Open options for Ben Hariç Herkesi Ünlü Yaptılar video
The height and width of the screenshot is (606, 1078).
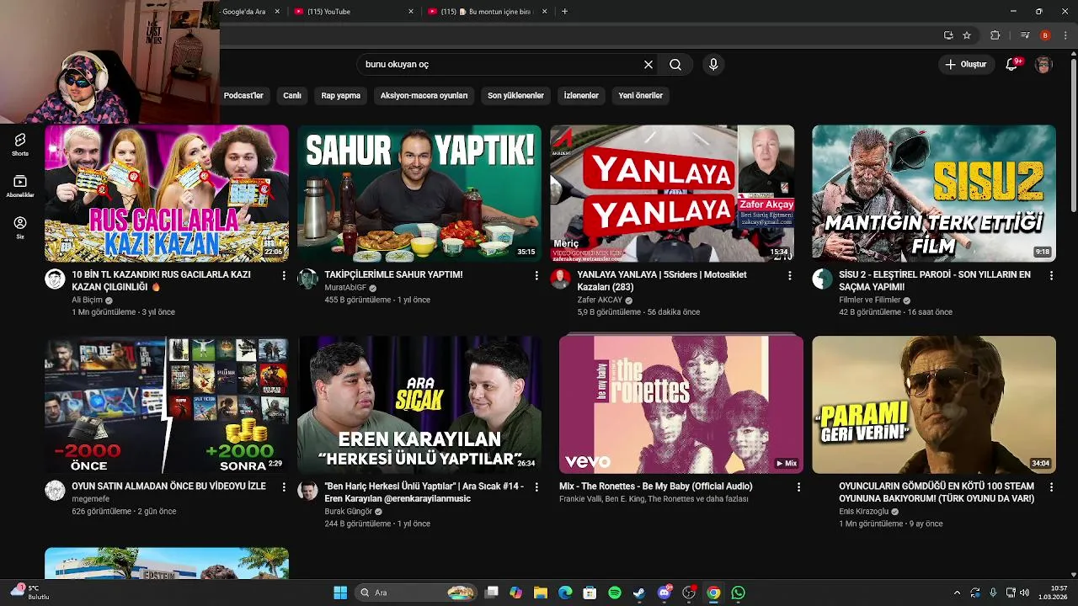click(536, 486)
